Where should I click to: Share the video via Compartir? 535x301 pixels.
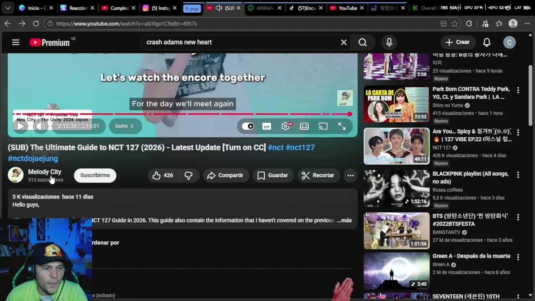pyautogui.click(x=225, y=176)
